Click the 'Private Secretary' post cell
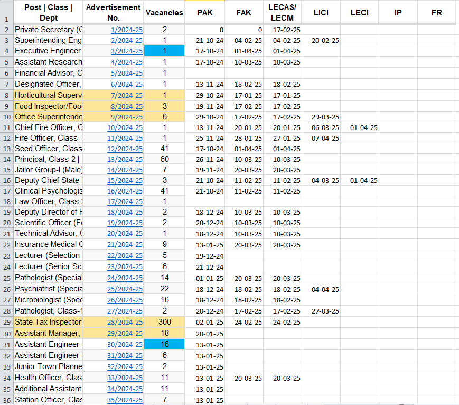The height and width of the screenshot is (405, 459). 48,30
